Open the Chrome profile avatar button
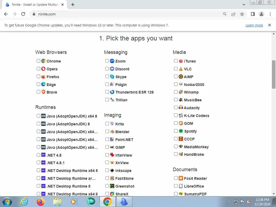The width and height of the screenshot is (276, 207). 261,14
